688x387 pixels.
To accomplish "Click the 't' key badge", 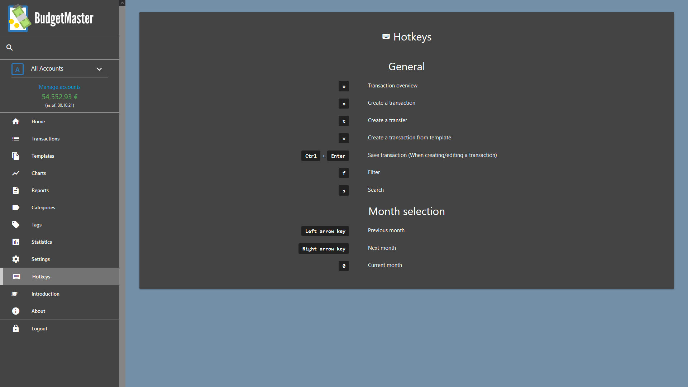I will click(344, 121).
